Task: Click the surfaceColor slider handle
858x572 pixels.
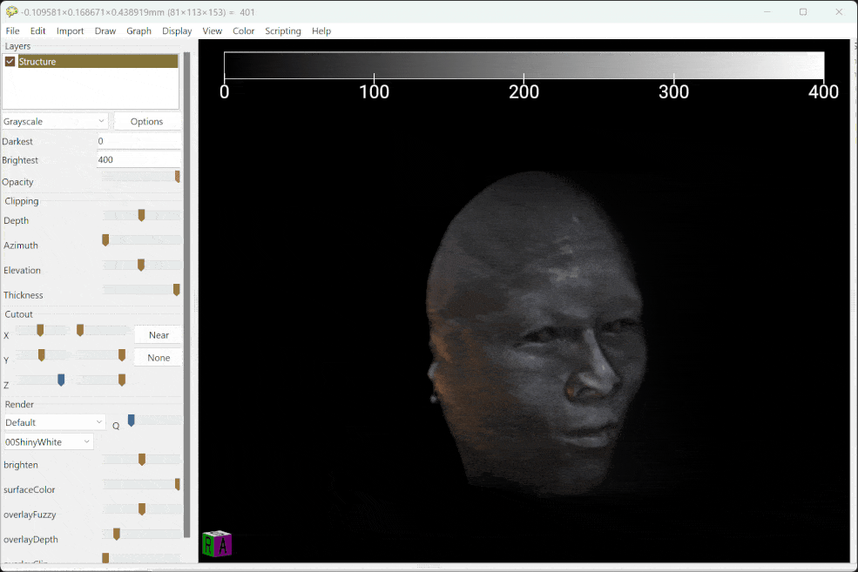Action: click(178, 485)
